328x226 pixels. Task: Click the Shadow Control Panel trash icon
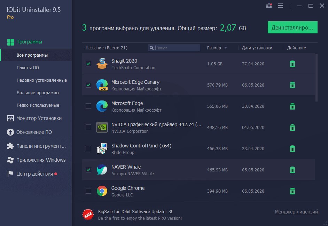point(292,148)
